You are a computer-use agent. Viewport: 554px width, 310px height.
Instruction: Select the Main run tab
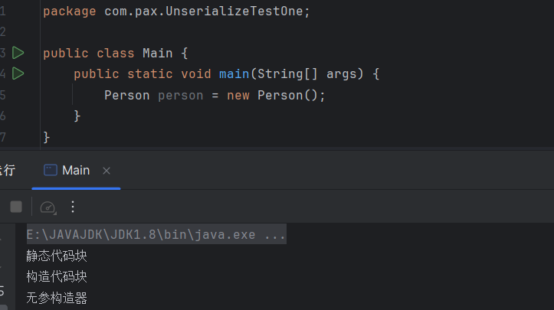[x=67, y=171]
